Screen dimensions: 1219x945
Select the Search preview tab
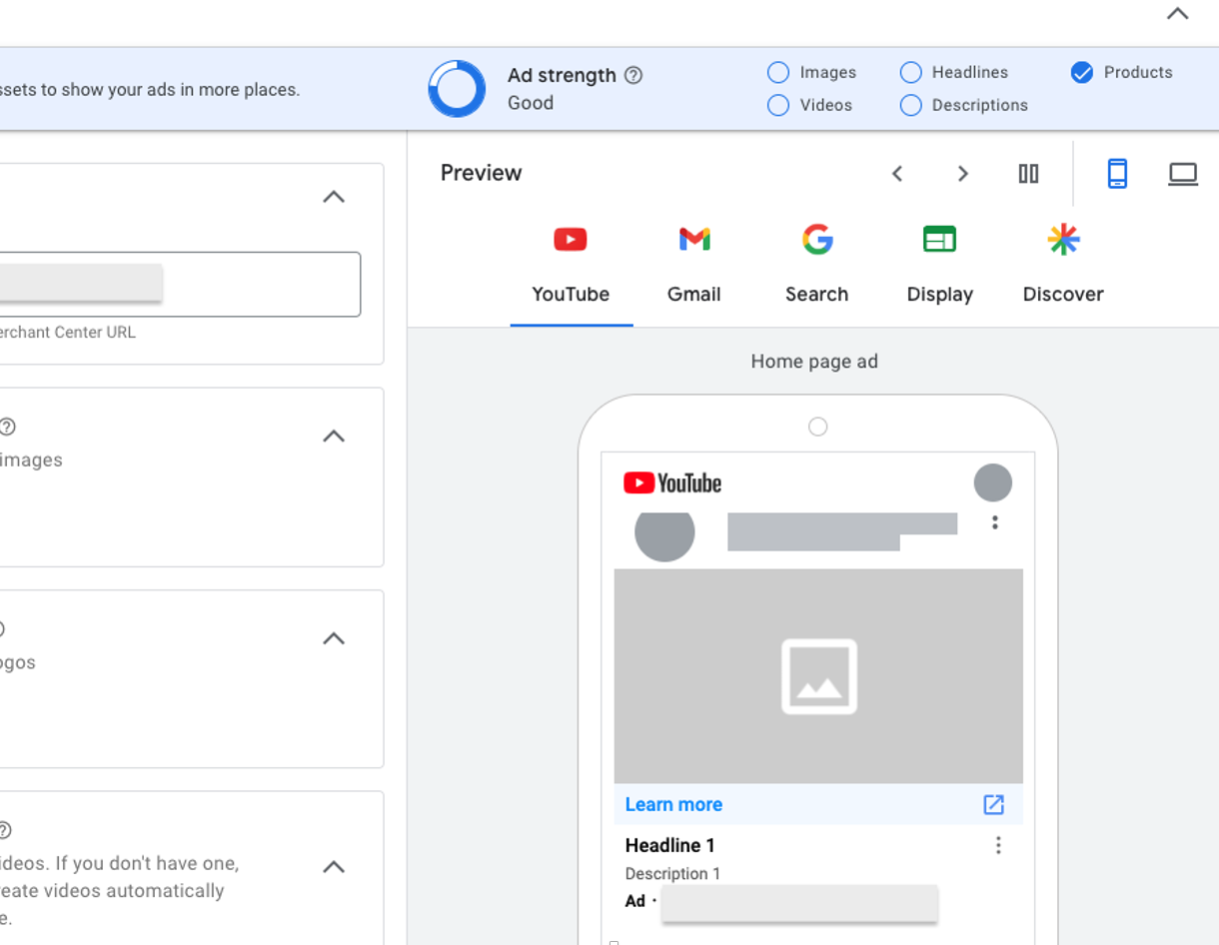point(817,266)
